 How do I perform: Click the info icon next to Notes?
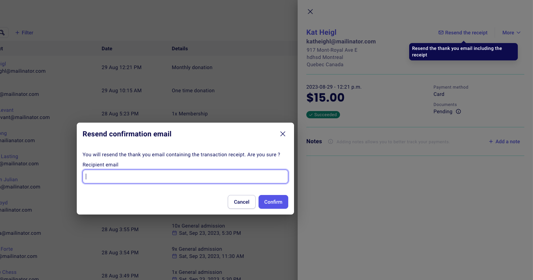point(331,141)
